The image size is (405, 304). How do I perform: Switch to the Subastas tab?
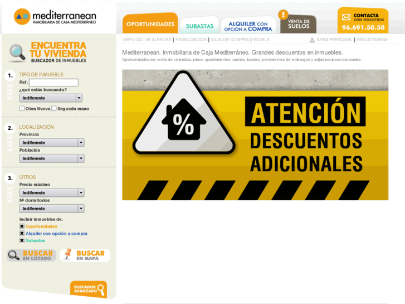coord(199,26)
